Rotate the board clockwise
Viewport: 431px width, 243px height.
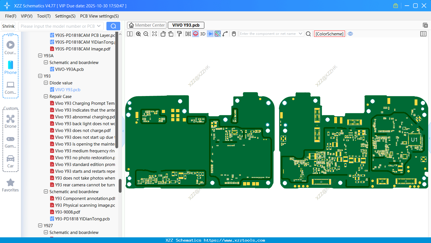(x=171, y=34)
